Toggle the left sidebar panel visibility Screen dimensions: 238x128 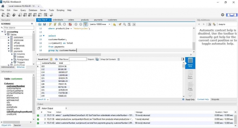pos(228,15)
